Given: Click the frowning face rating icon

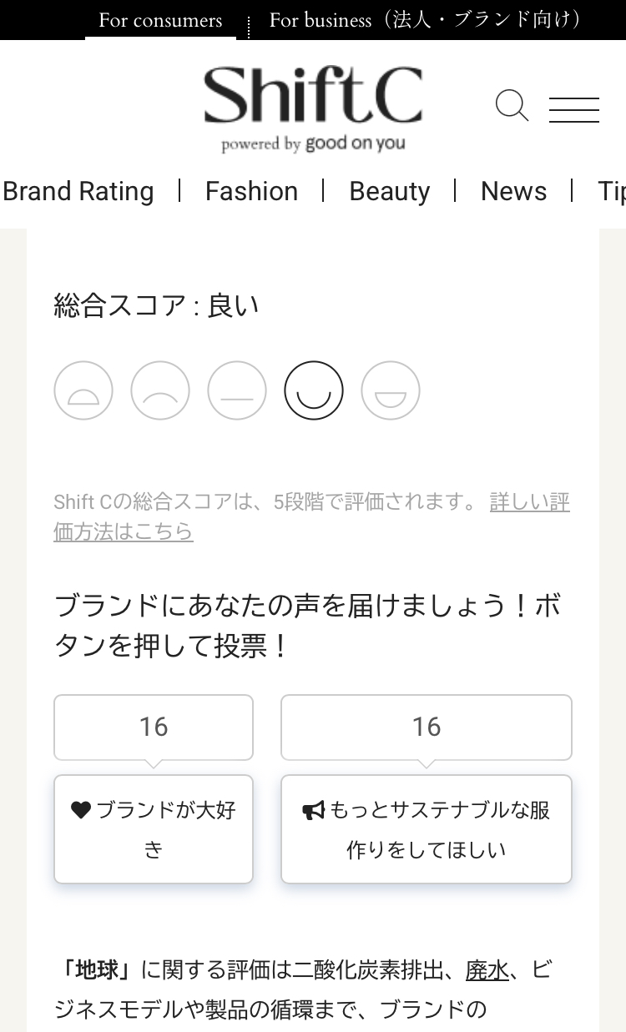Looking at the screenshot, I should pos(160,390).
